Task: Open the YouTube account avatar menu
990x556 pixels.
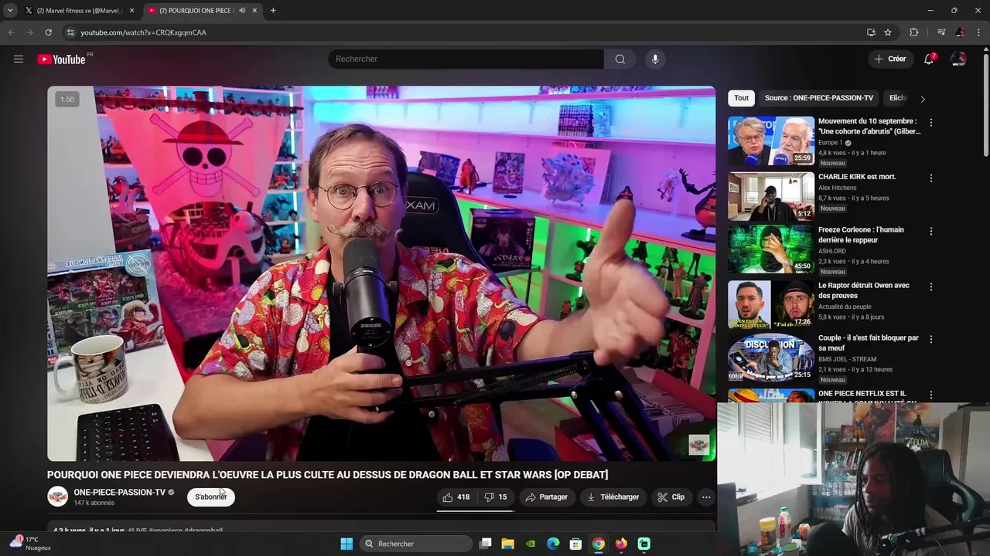Action: pos(958,59)
